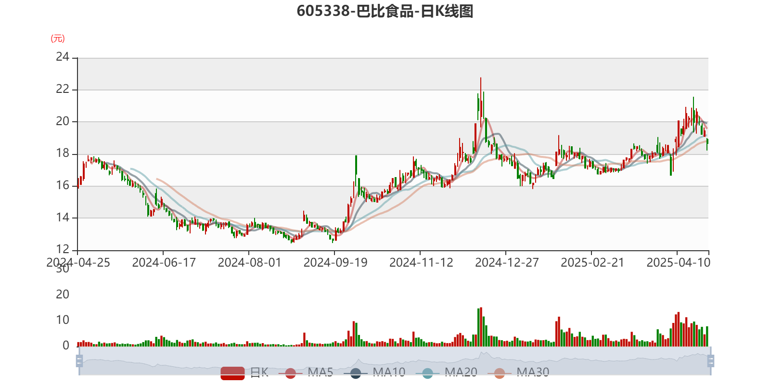The width and height of the screenshot is (770, 385).
Task: Click the 2024-08-01 axis date label
Action: pyautogui.click(x=249, y=263)
